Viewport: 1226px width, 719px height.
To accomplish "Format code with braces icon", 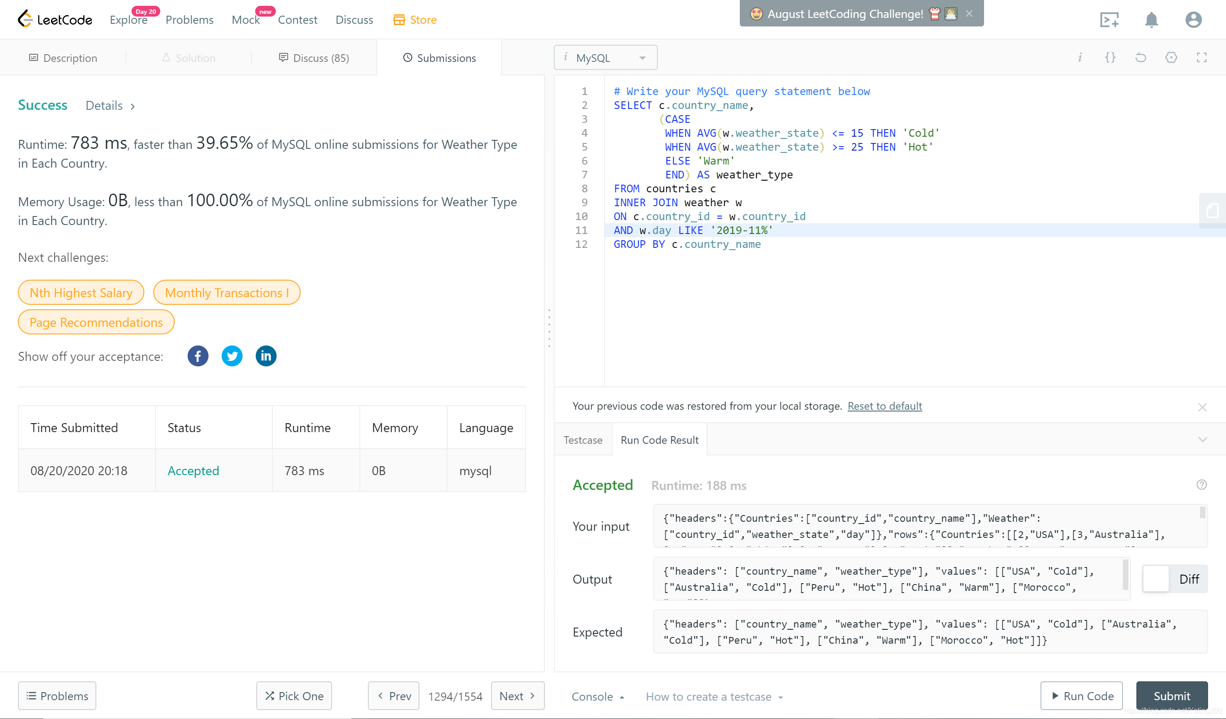I will pyautogui.click(x=1110, y=58).
